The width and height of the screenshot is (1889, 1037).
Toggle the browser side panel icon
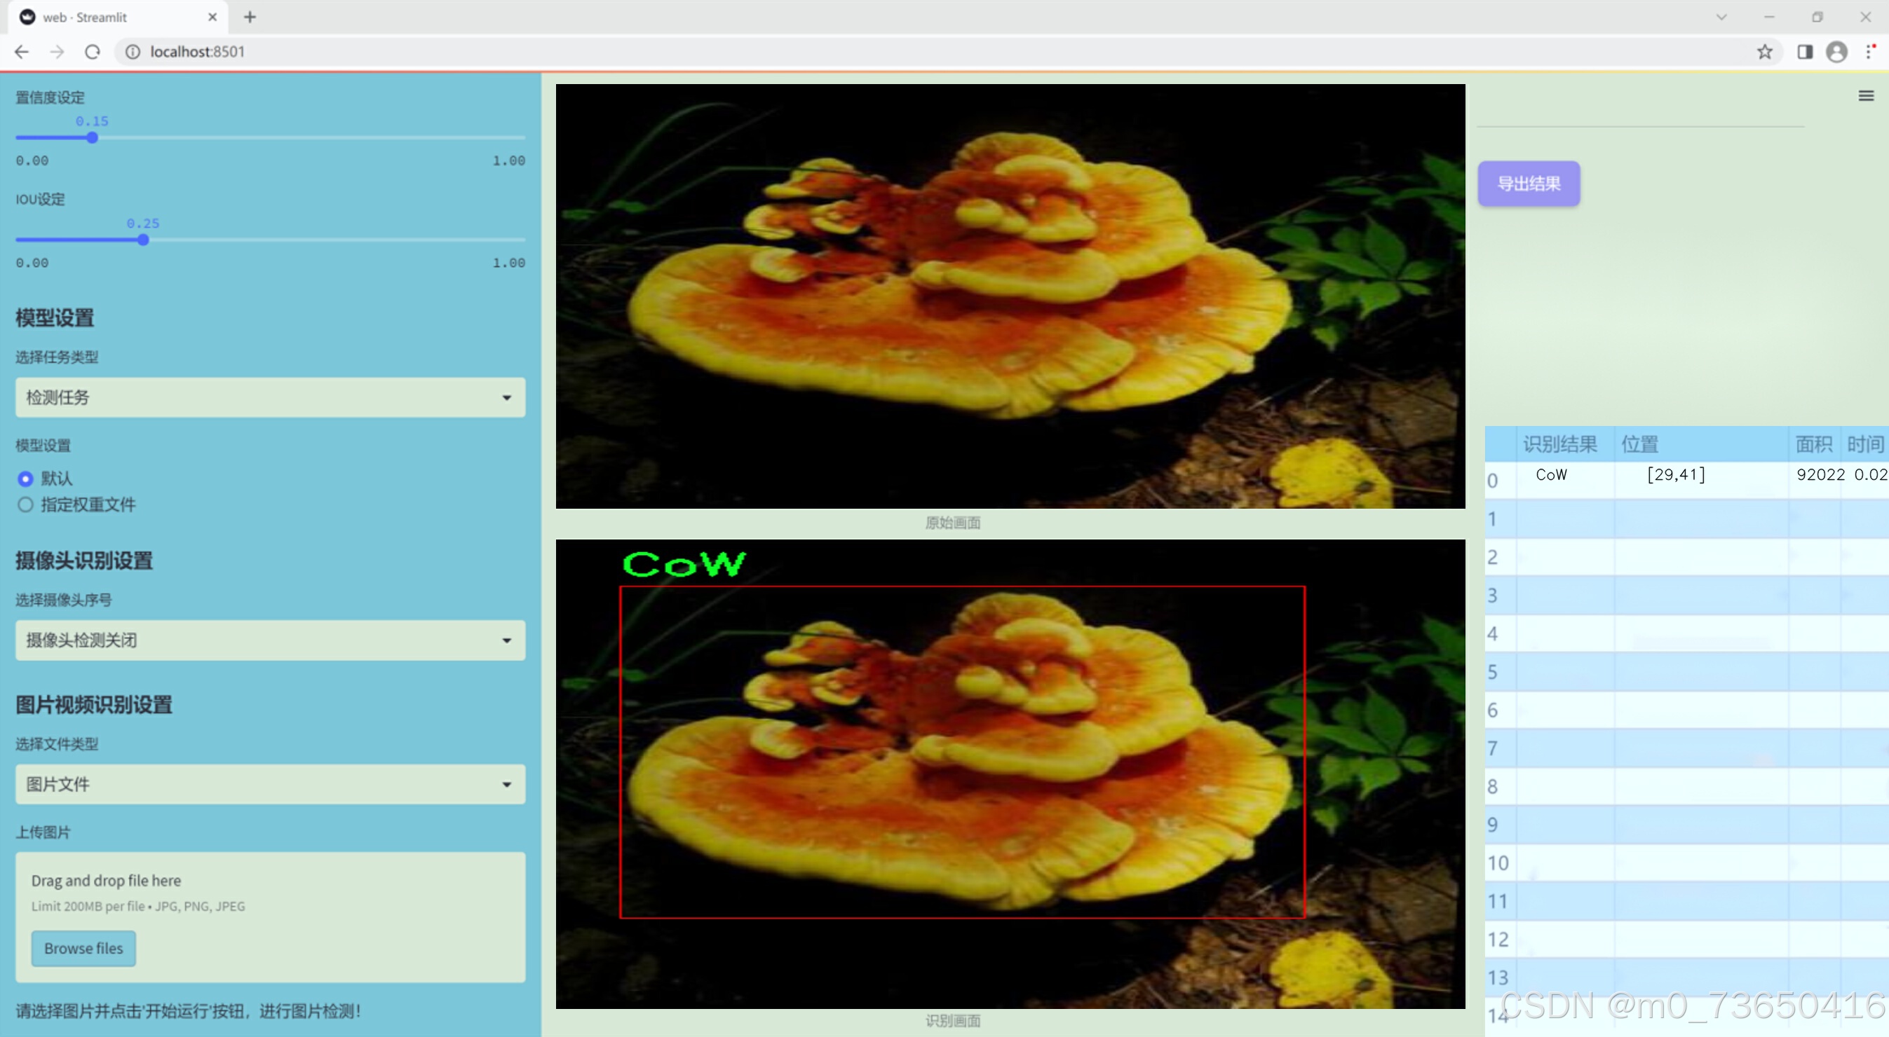pyautogui.click(x=1805, y=52)
